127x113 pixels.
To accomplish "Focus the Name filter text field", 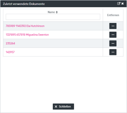I will [53, 17].
